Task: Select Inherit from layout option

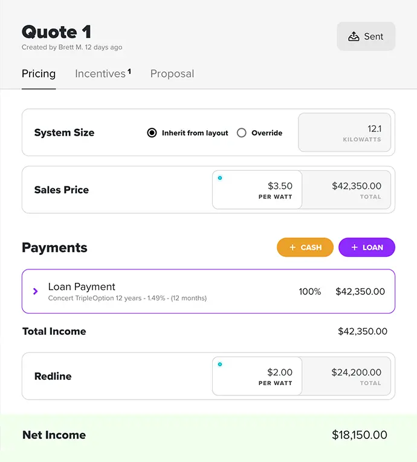Action: click(x=152, y=133)
